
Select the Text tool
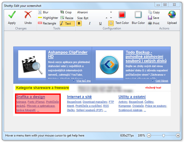point(67,23)
